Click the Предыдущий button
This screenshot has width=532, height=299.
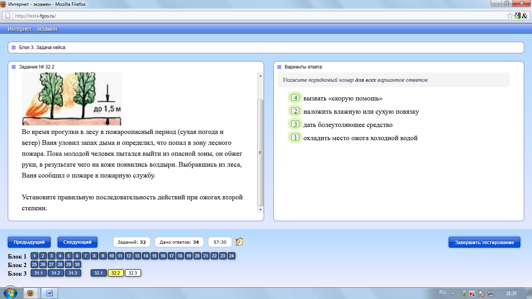[x=29, y=242]
